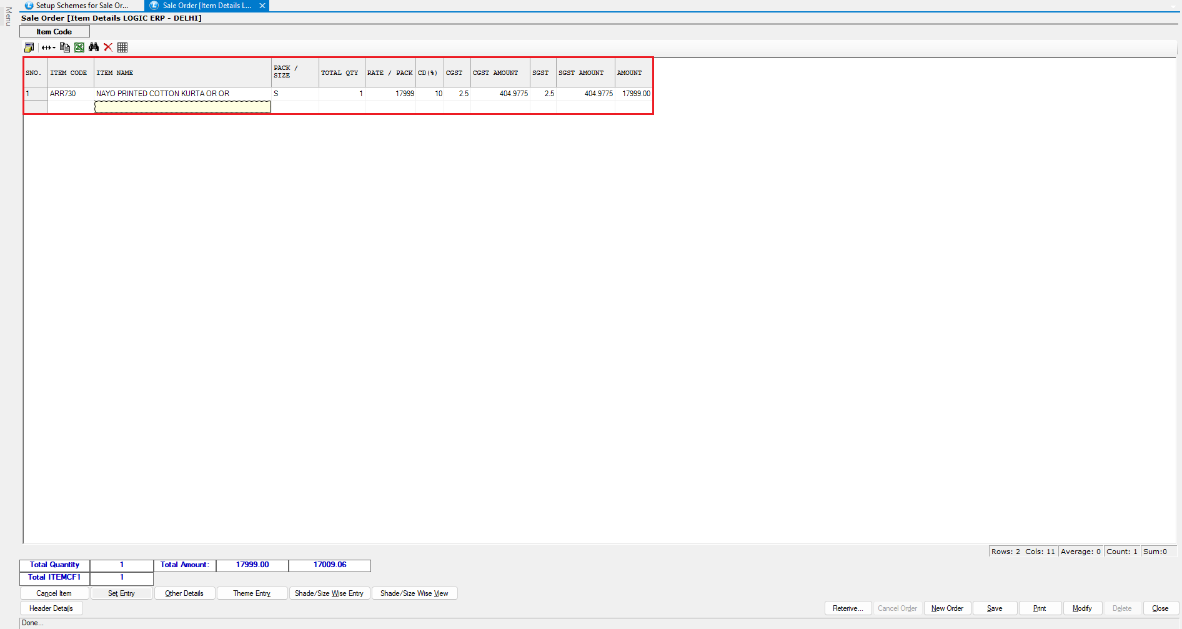Click the copy grid data icon

(x=65, y=47)
